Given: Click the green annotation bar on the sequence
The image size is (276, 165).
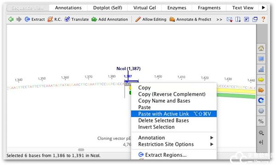Looking at the screenshot, I should (236, 96).
